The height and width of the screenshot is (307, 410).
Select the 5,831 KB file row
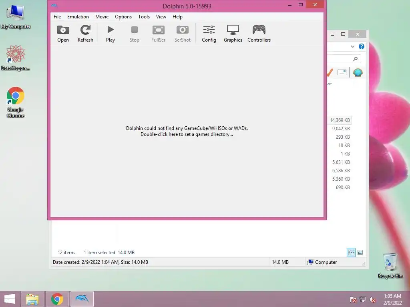(x=339, y=162)
